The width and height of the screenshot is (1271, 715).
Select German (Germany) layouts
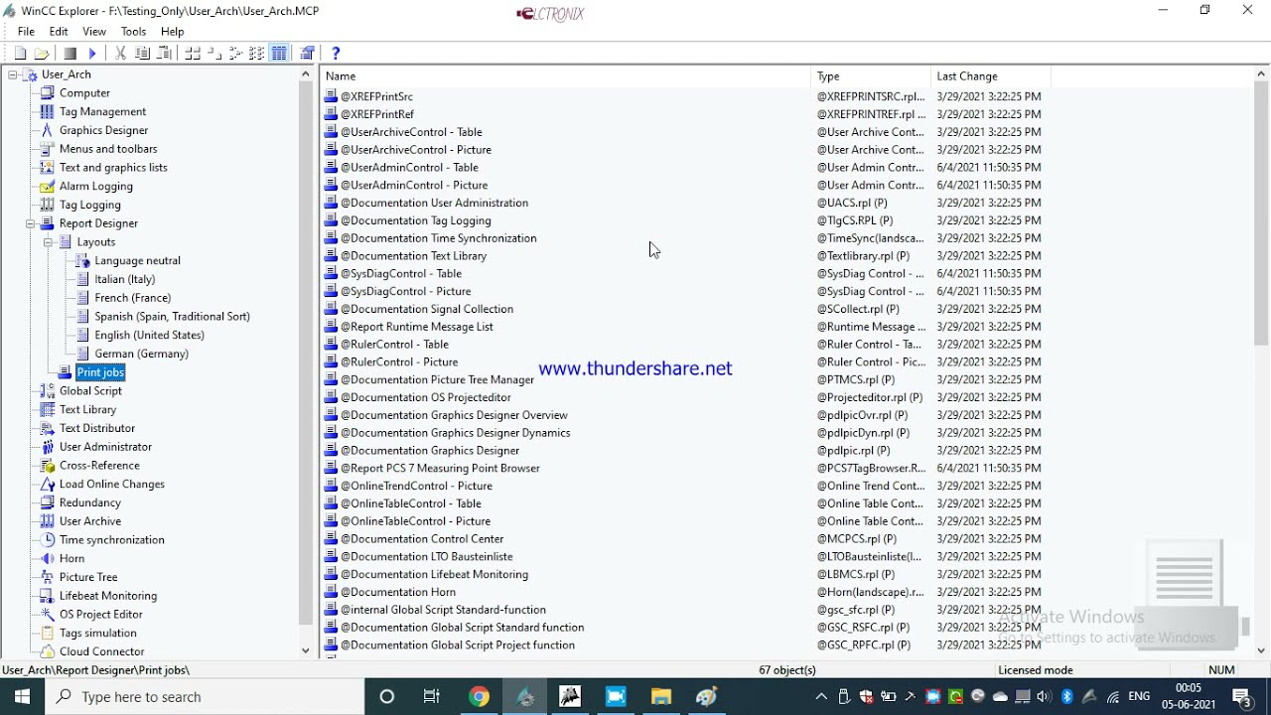coord(141,355)
